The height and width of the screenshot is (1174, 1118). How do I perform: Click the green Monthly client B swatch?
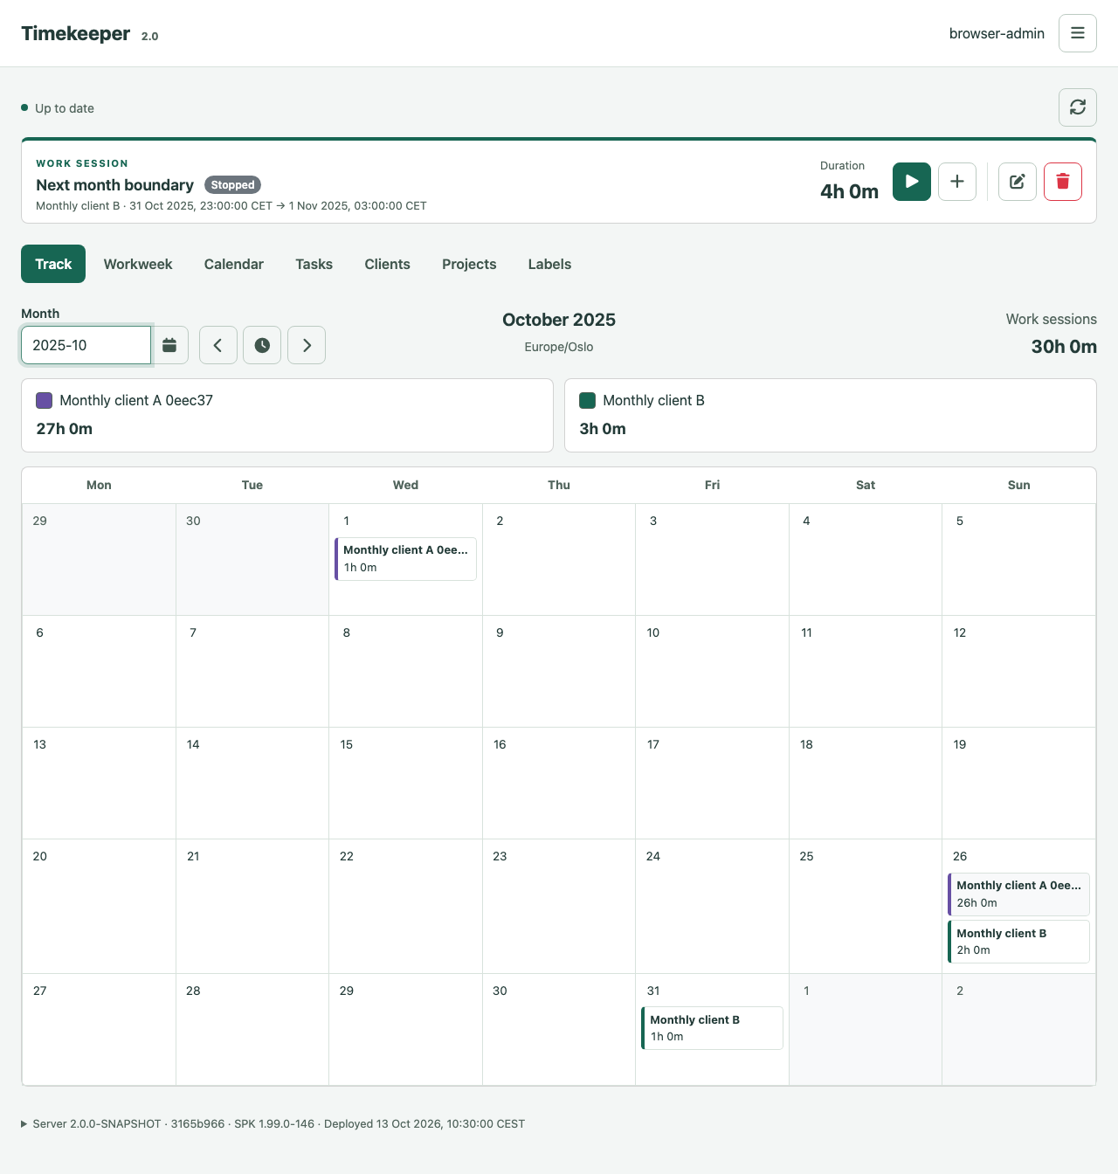coord(587,400)
